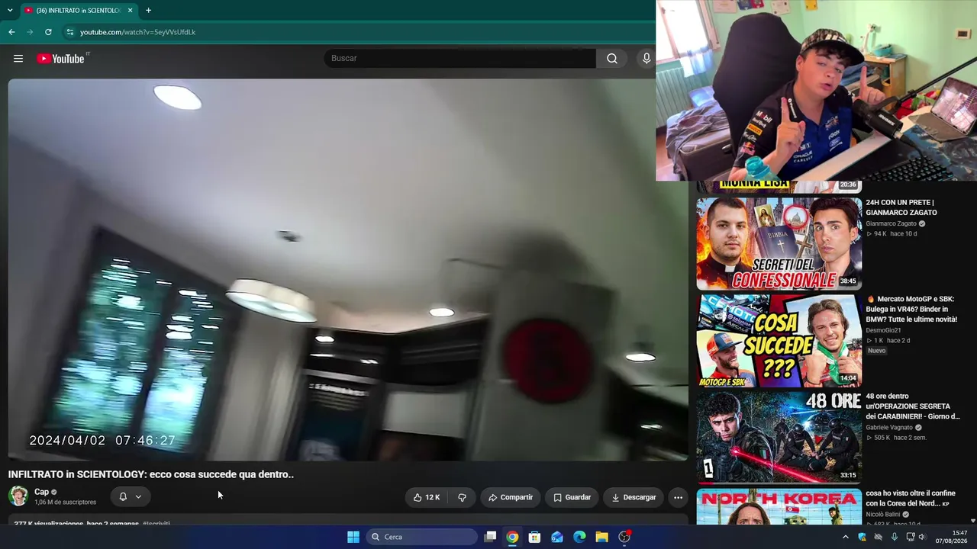Like the video with 12 K likes
This screenshot has width=977, height=549.
[x=426, y=497]
